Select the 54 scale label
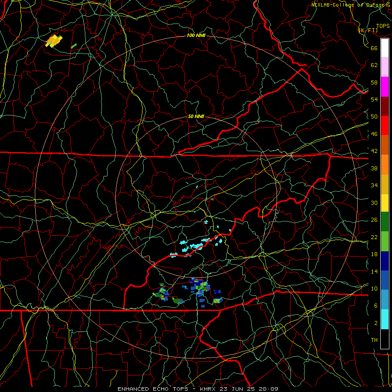Viewport: 392px width, 392px height. [x=374, y=99]
